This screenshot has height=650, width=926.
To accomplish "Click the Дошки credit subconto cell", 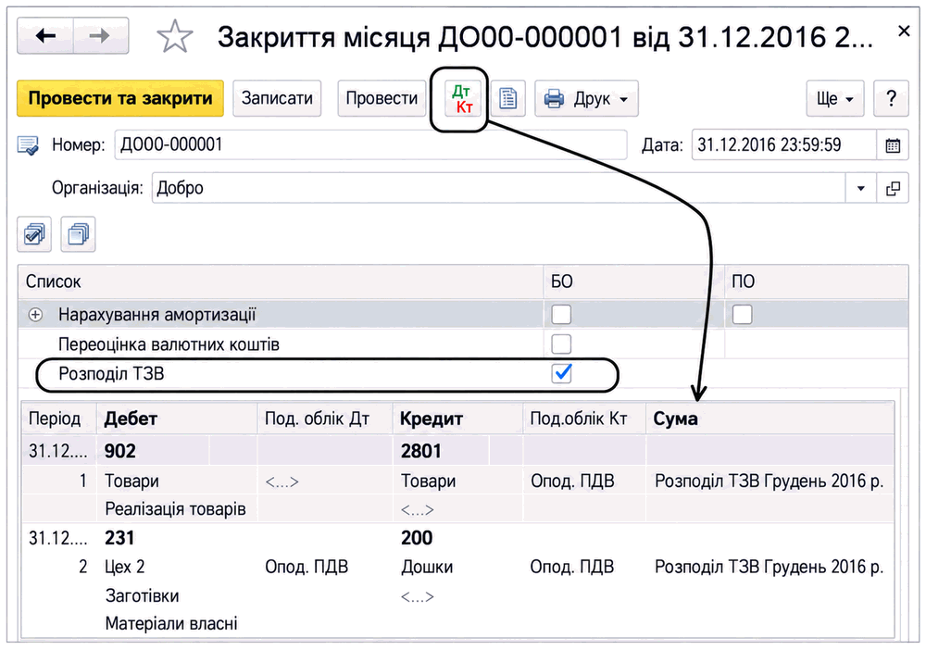I will 427,567.
